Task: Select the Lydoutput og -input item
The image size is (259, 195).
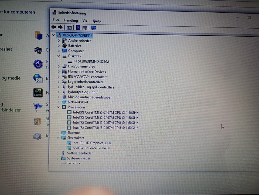Action: click(x=83, y=92)
